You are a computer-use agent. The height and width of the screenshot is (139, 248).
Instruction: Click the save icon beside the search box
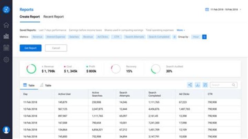click(205, 85)
